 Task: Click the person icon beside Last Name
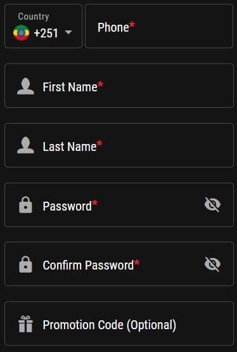[x=25, y=145]
